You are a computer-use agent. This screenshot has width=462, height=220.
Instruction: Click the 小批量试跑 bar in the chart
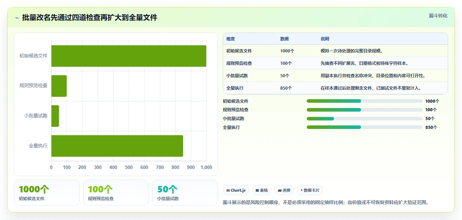pos(55,116)
